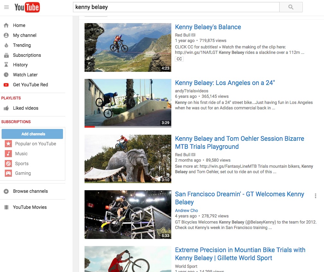Open Popular on YouTube channel

[x=36, y=144]
